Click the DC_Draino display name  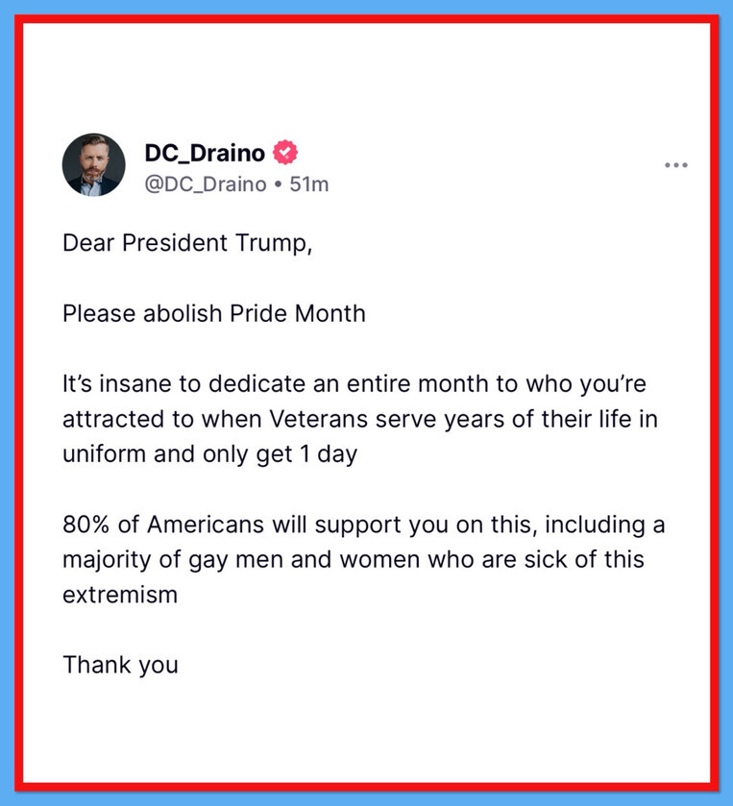(205, 152)
